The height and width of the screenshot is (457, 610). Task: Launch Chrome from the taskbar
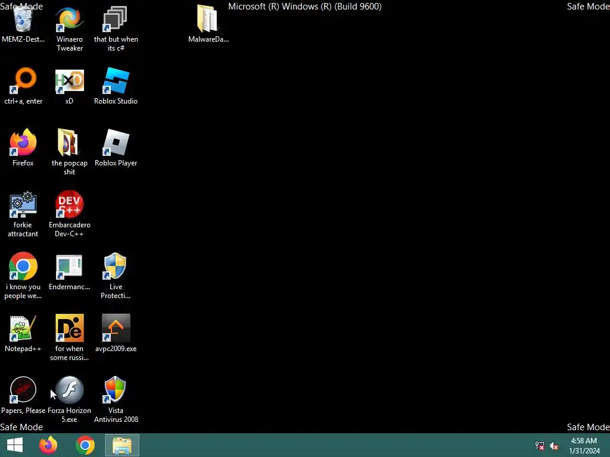pyautogui.click(x=85, y=445)
